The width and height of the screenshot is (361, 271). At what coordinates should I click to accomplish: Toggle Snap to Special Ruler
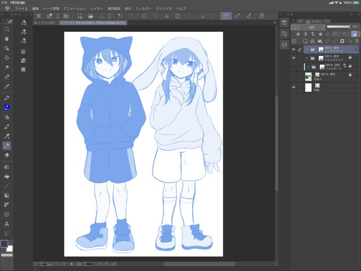click(x=237, y=16)
